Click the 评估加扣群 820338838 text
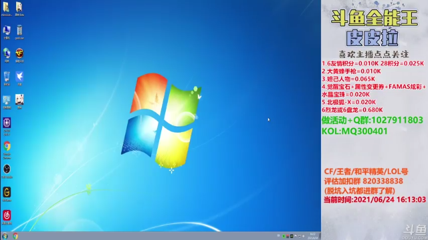This screenshot has height=240, width=428. 364,181
